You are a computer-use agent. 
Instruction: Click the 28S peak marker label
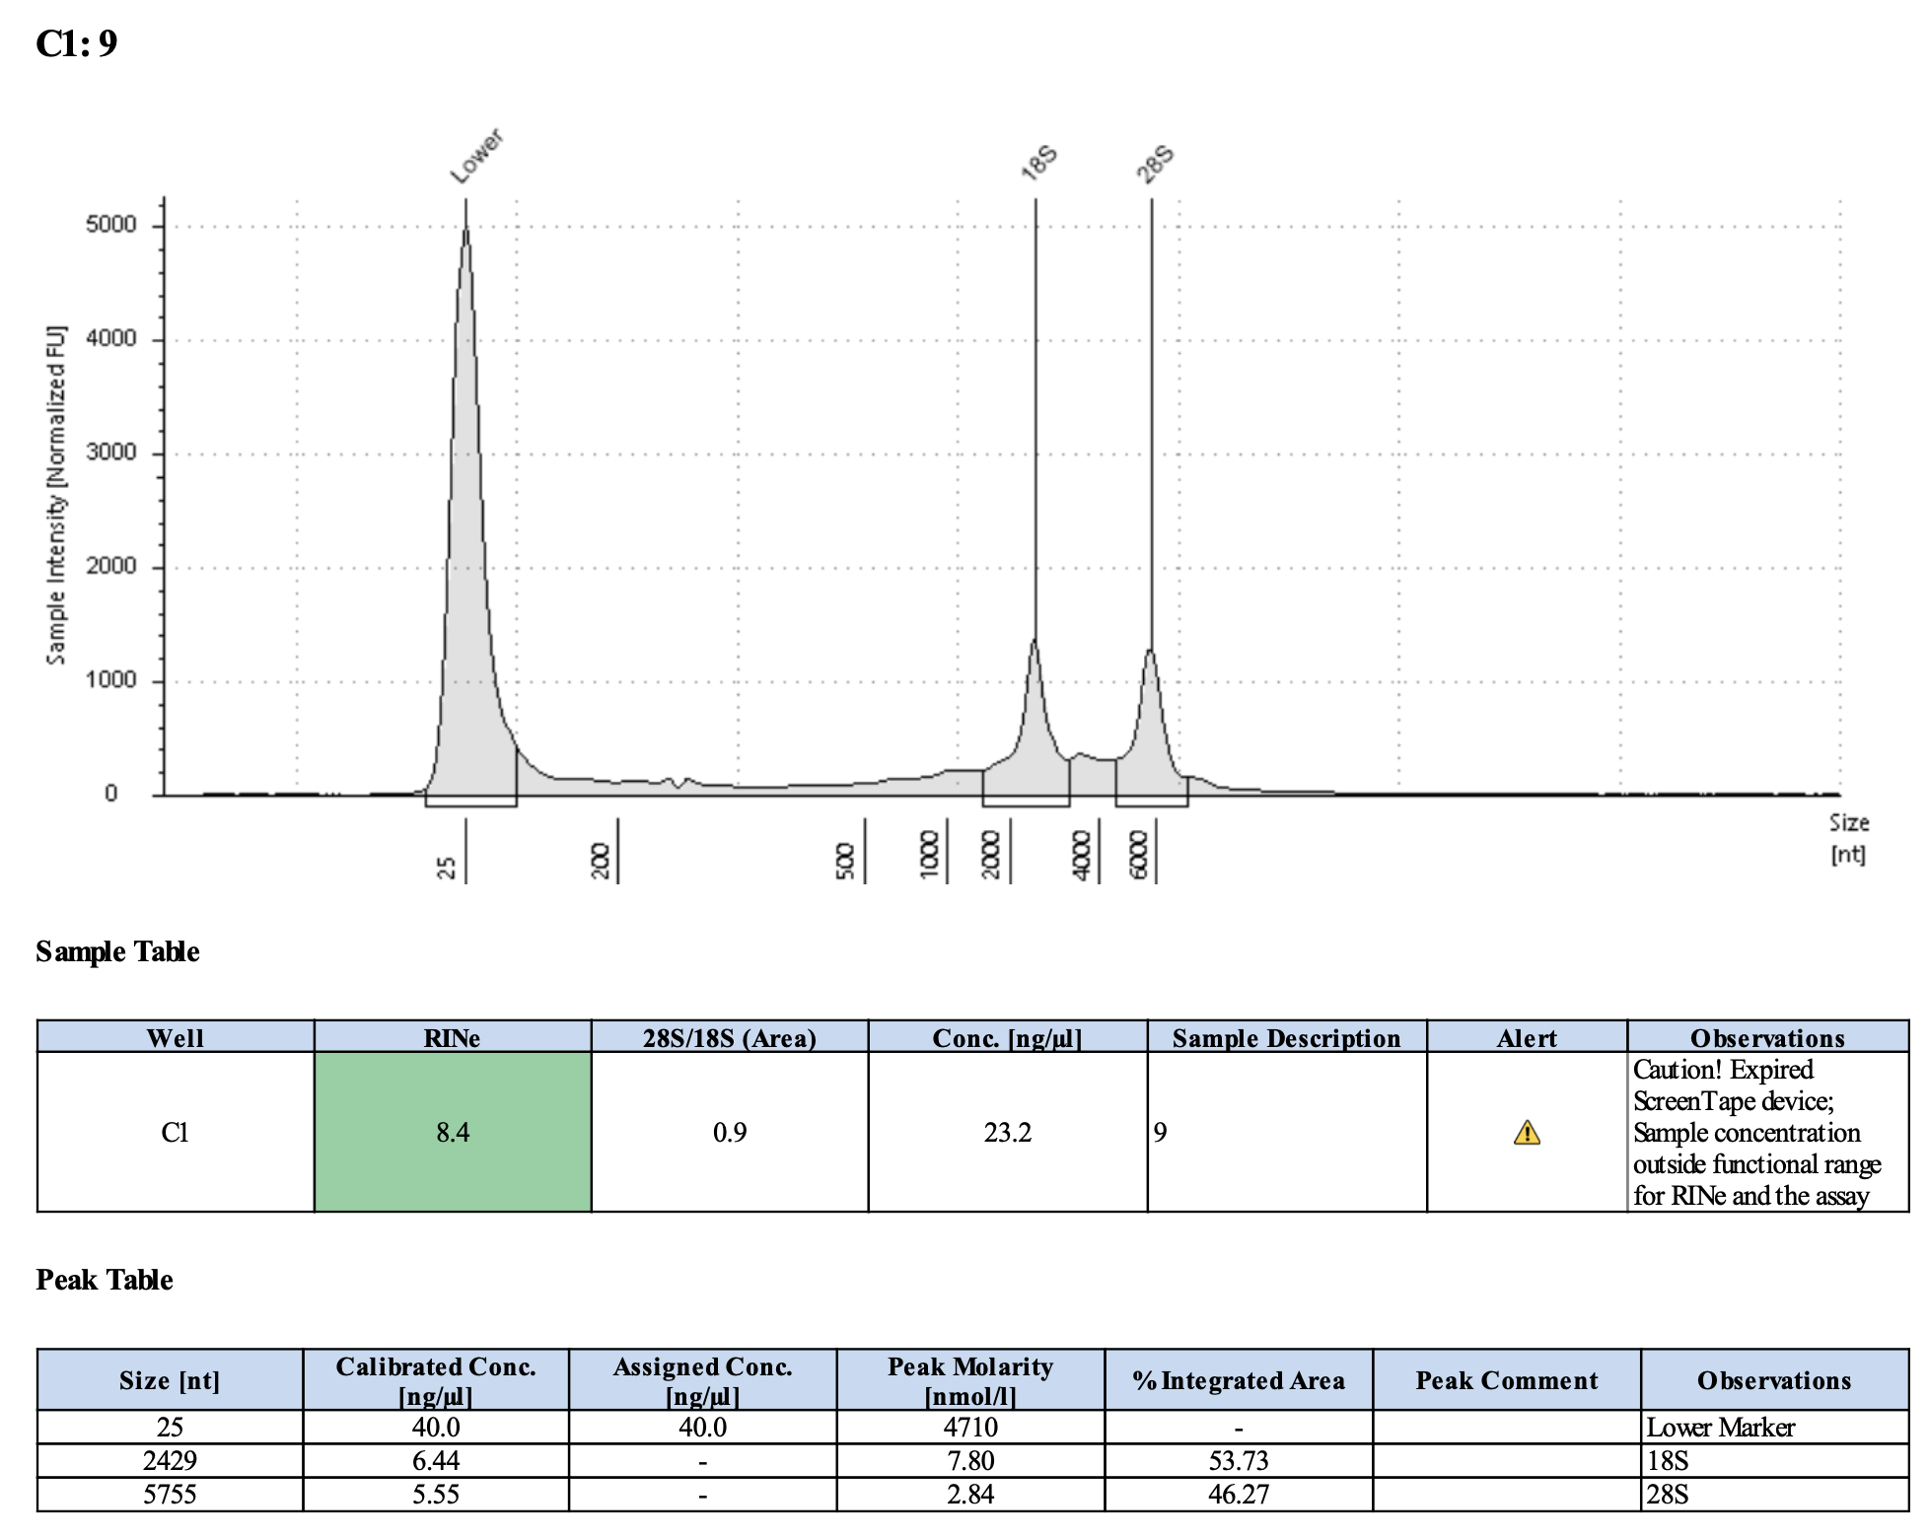tap(1155, 163)
